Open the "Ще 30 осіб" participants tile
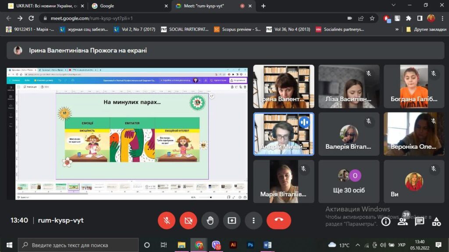 point(349,181)
